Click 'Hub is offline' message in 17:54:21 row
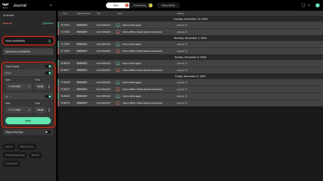 click(143, 89)
